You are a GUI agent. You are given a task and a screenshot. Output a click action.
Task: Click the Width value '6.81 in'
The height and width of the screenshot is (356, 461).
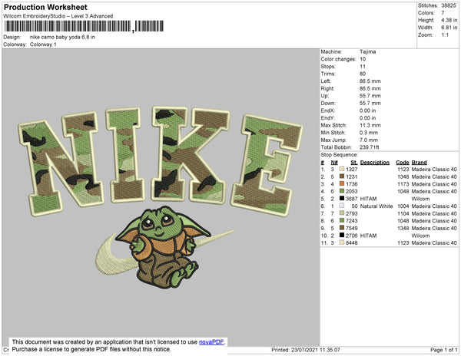coord(449,28)
